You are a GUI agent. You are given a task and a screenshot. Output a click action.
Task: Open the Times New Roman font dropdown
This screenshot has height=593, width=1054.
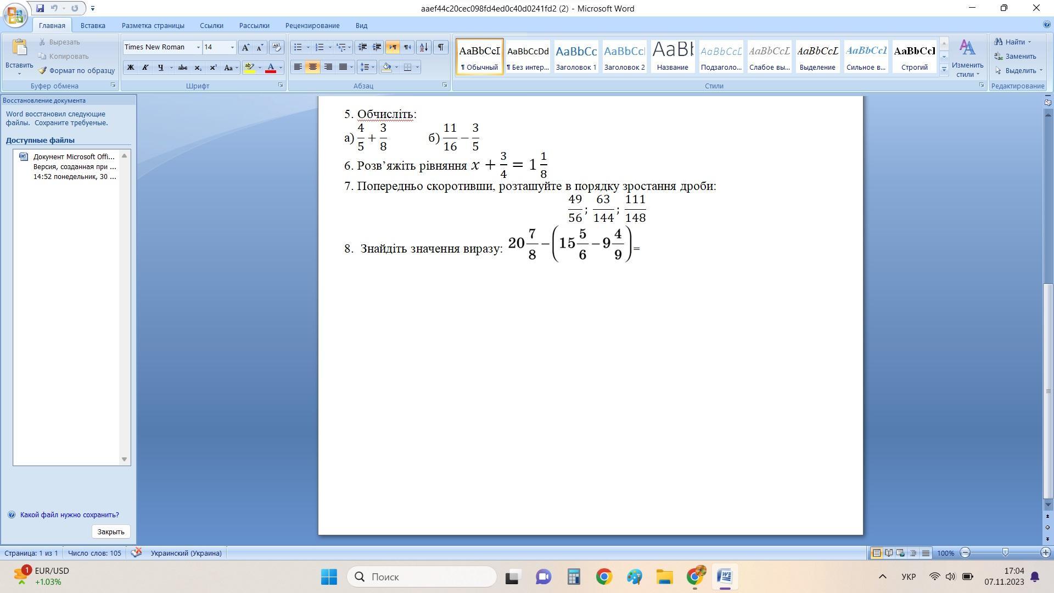click(198, 47)
